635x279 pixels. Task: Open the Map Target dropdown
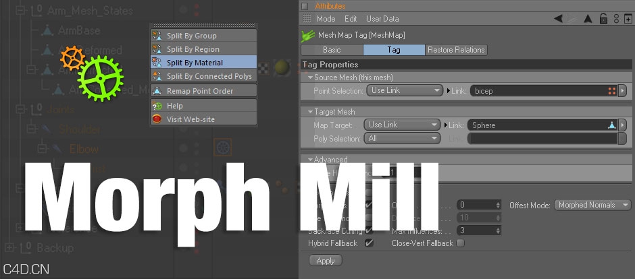402,125
